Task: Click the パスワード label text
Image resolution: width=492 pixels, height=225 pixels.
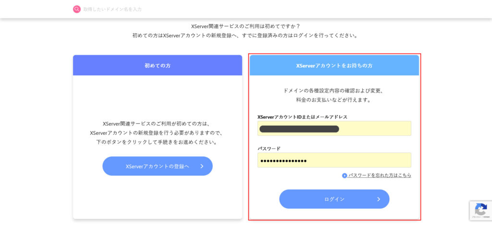Action: click(269, 149)
